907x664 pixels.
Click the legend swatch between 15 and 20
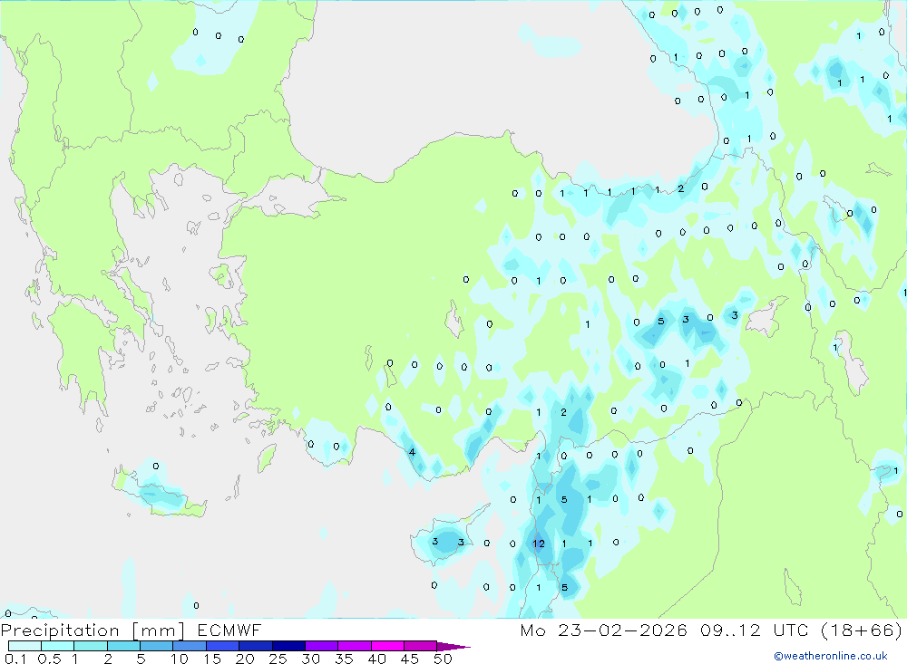coord(222,646)
